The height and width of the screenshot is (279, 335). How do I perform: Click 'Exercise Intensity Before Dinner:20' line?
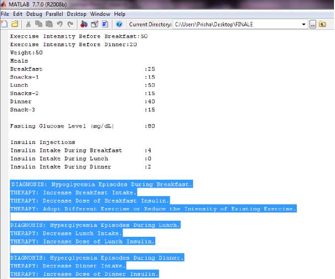point(73,45)
